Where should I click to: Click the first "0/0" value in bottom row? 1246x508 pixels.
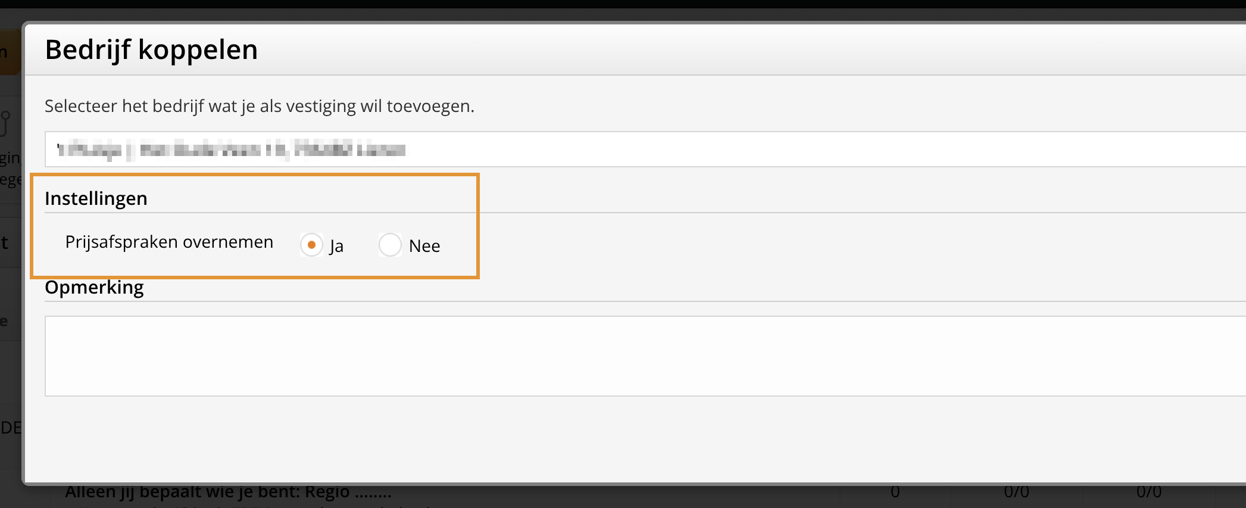pyautogui.click(x=1016, y=493)
